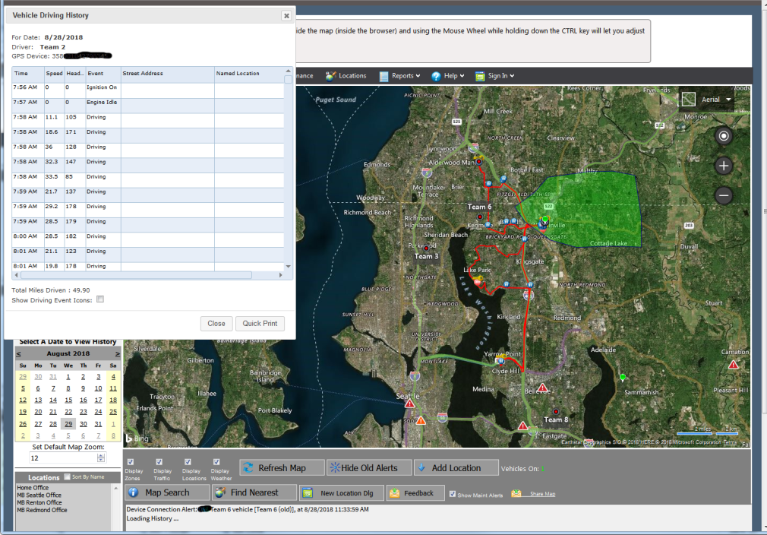Click the Team 6 vehicle marker

[480, 217]
